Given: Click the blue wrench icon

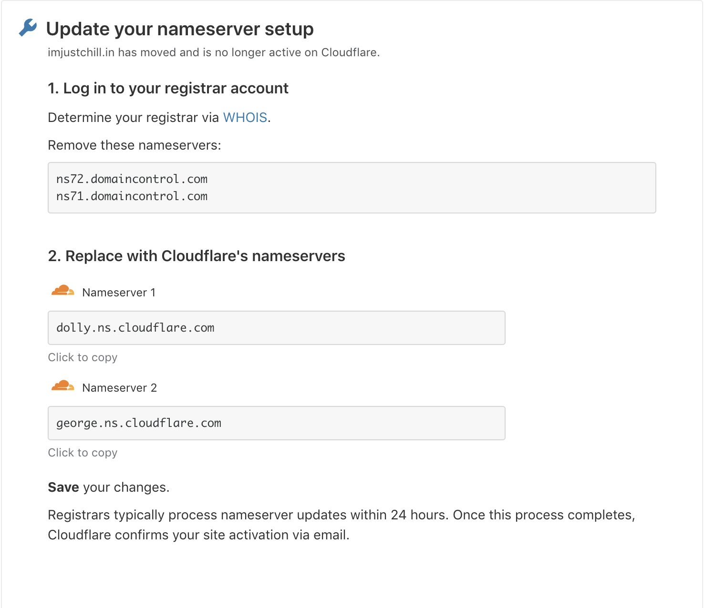Looking at the screenshot, I should [28, 28].
